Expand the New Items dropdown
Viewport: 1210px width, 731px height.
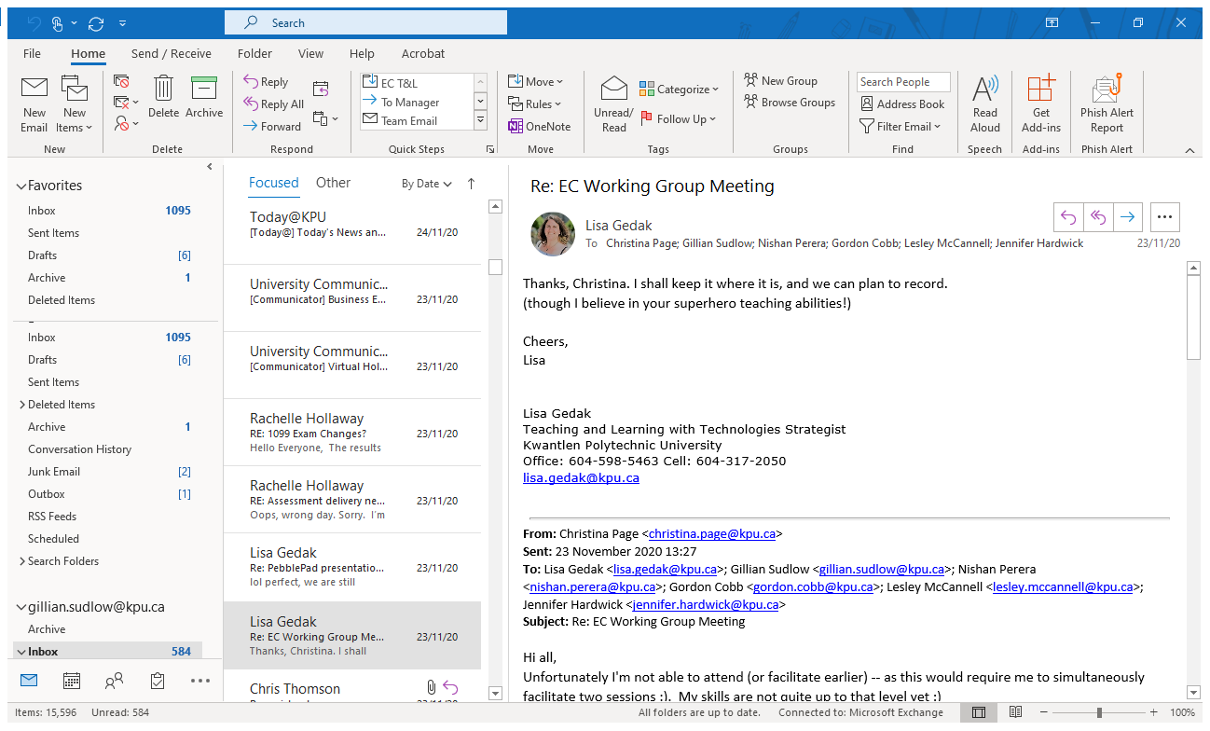click(x=75, y=103)
